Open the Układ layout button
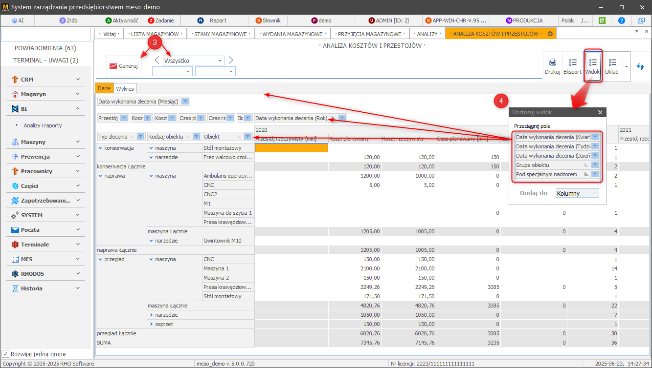Image resolution: width=652 pixels, height=368 pixels. pyautogui.click(x=612, y=66)
